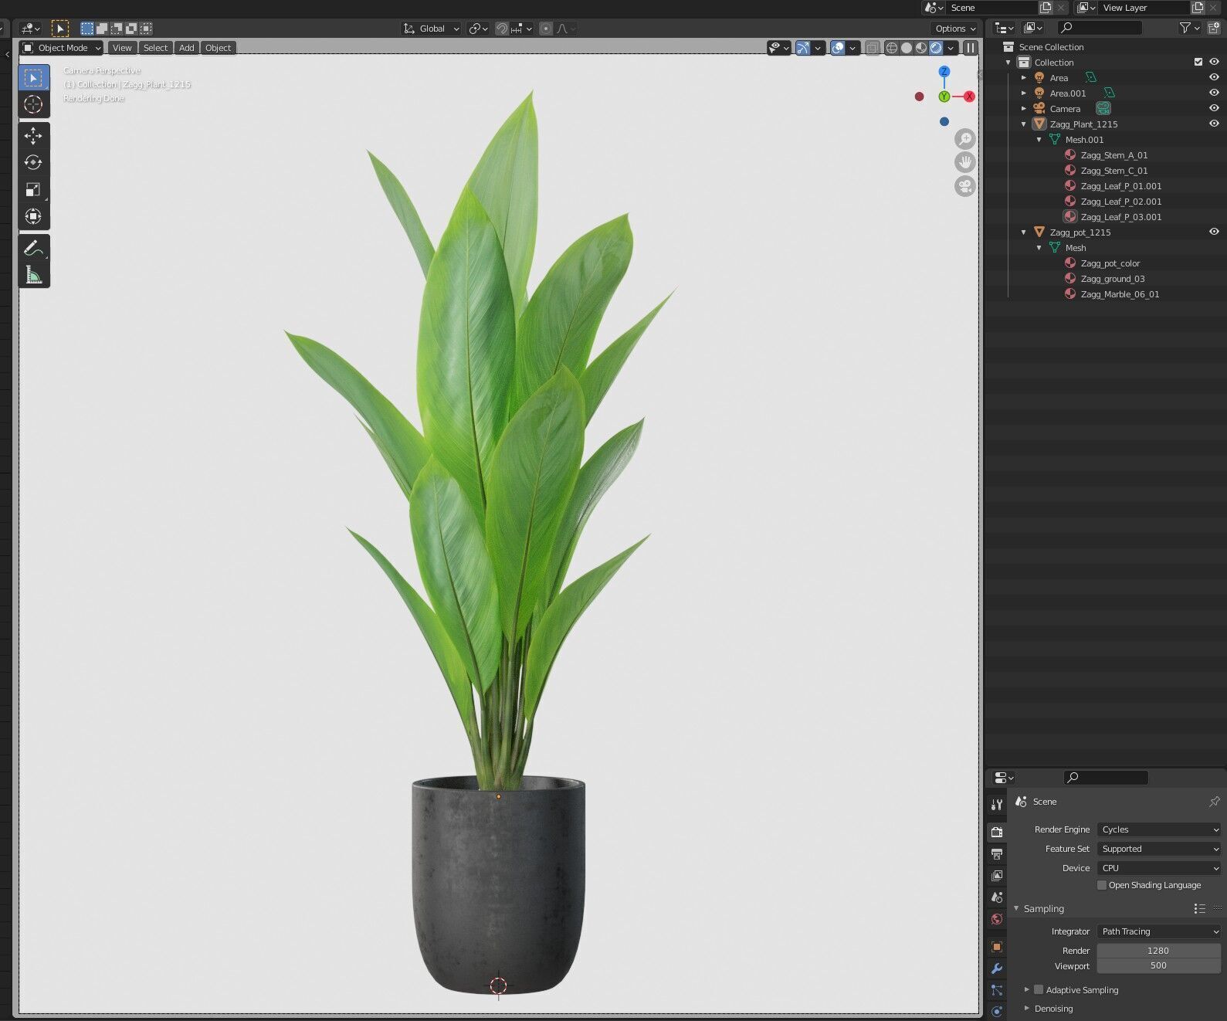Select the Transform tool
Screen dimensions: 1227x1021
coord(33,216)
